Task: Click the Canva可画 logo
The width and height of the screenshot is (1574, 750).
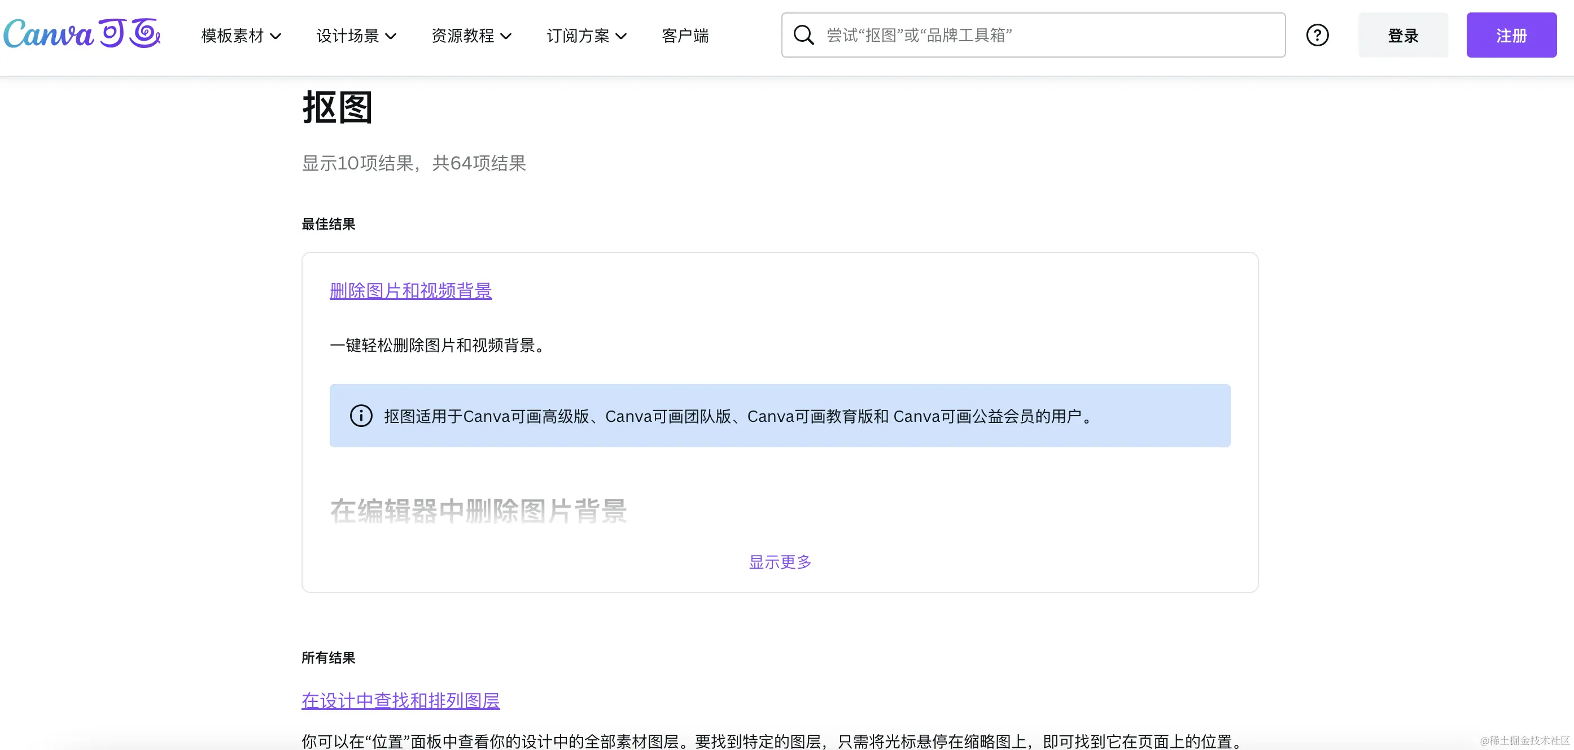Action: (81, 34)
